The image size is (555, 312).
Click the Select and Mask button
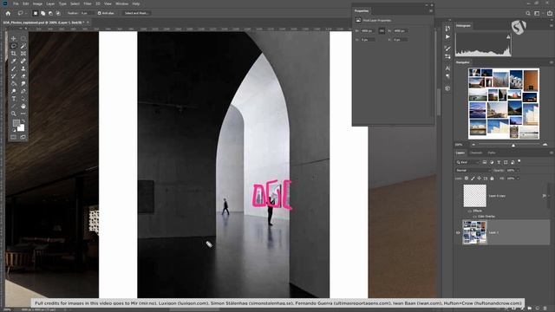pos(136,13)
